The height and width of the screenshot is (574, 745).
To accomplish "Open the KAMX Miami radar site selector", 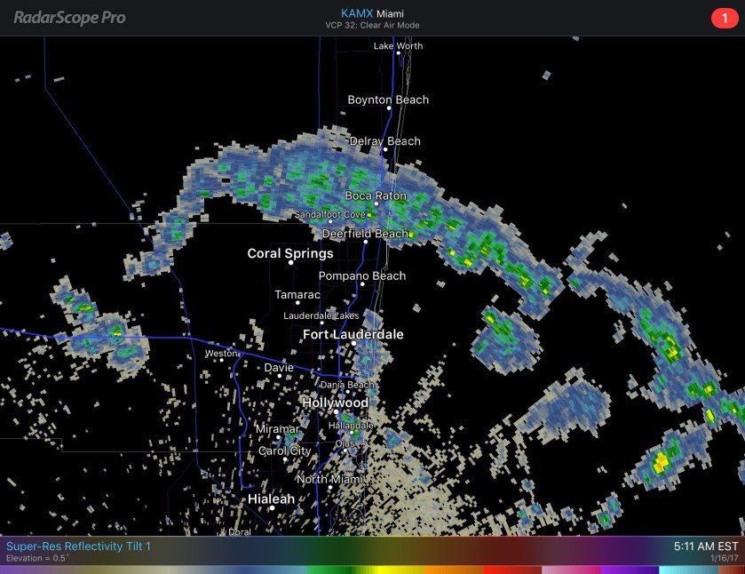I will (371, 13).
